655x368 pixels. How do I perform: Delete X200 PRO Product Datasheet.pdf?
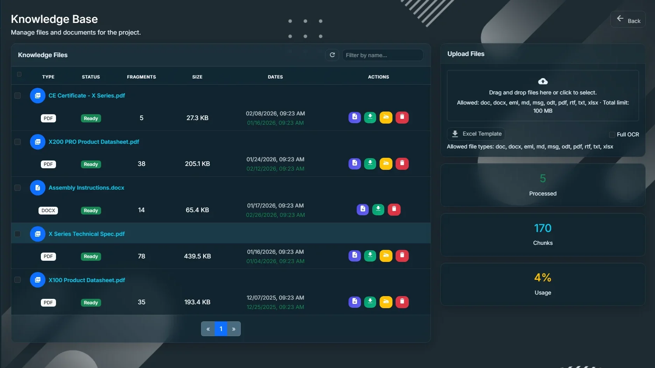click(402, 164)
